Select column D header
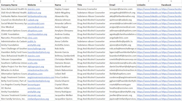Image resolution: width=182 pixels, height=101 pixels. click(93, 1)
